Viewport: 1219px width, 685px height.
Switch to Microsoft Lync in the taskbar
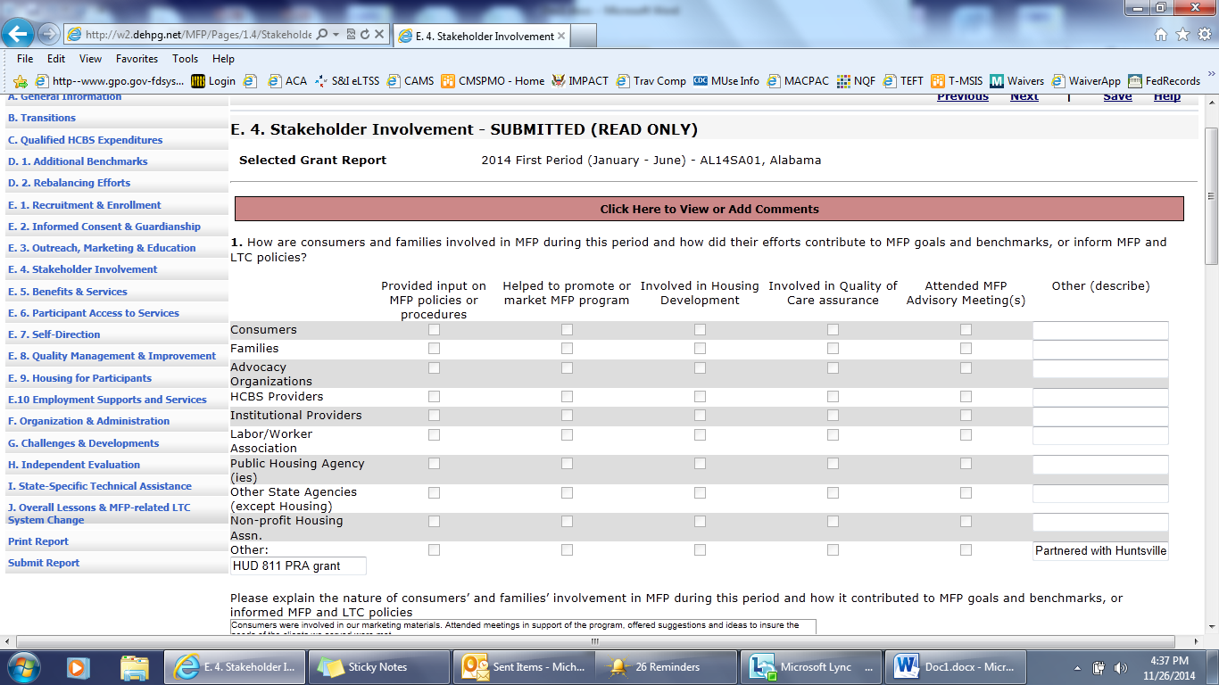810,666
